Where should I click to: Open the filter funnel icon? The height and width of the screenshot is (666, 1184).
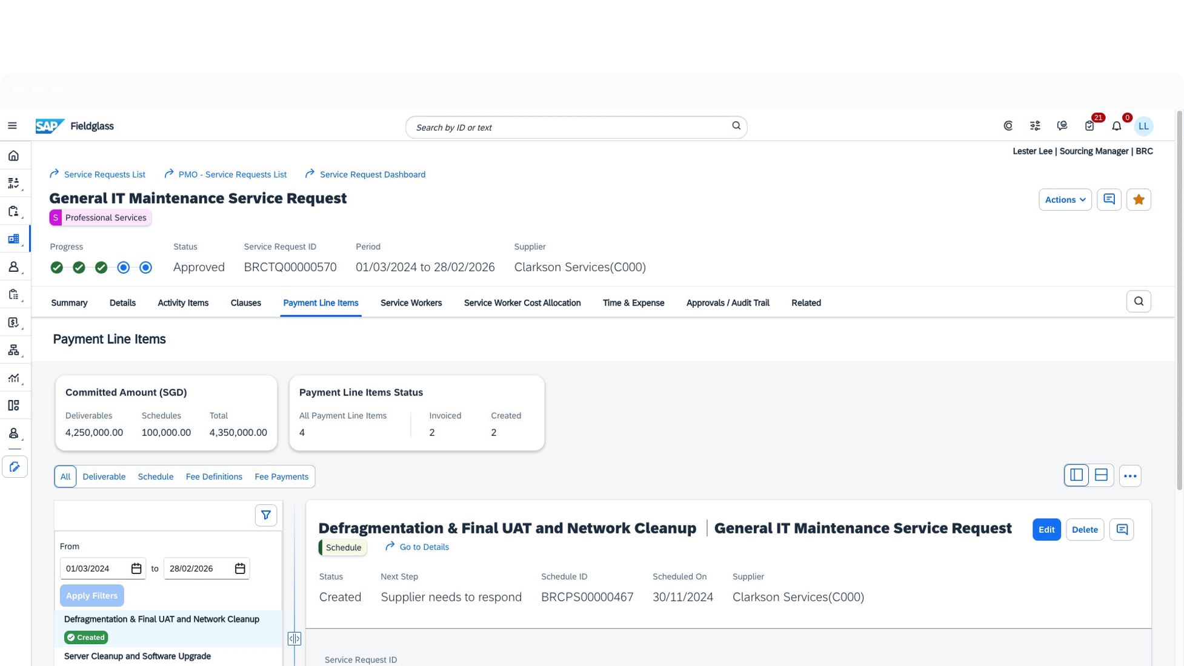coord(265,515)
